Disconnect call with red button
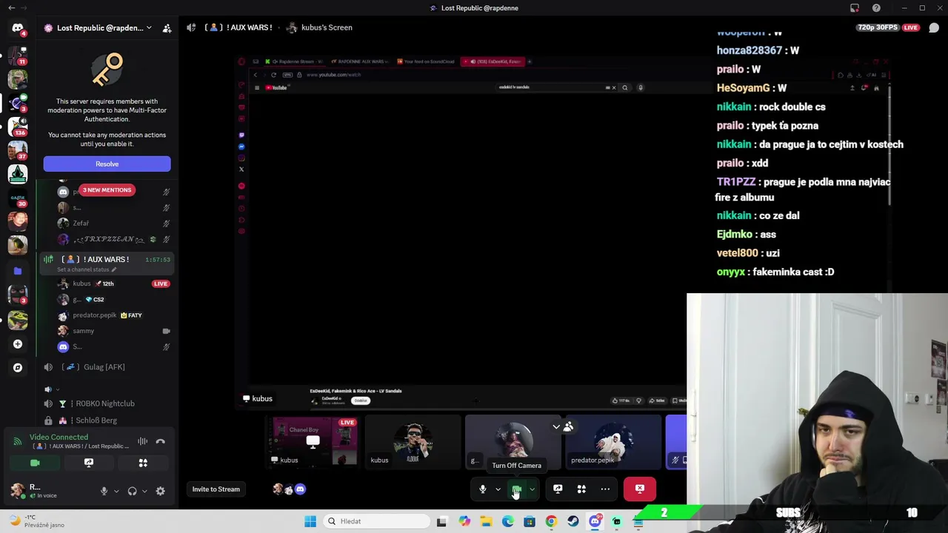The width and height of the screenshot is (948, 533). click(640, 489)
